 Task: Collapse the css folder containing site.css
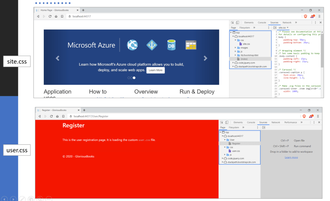[235, 40]
